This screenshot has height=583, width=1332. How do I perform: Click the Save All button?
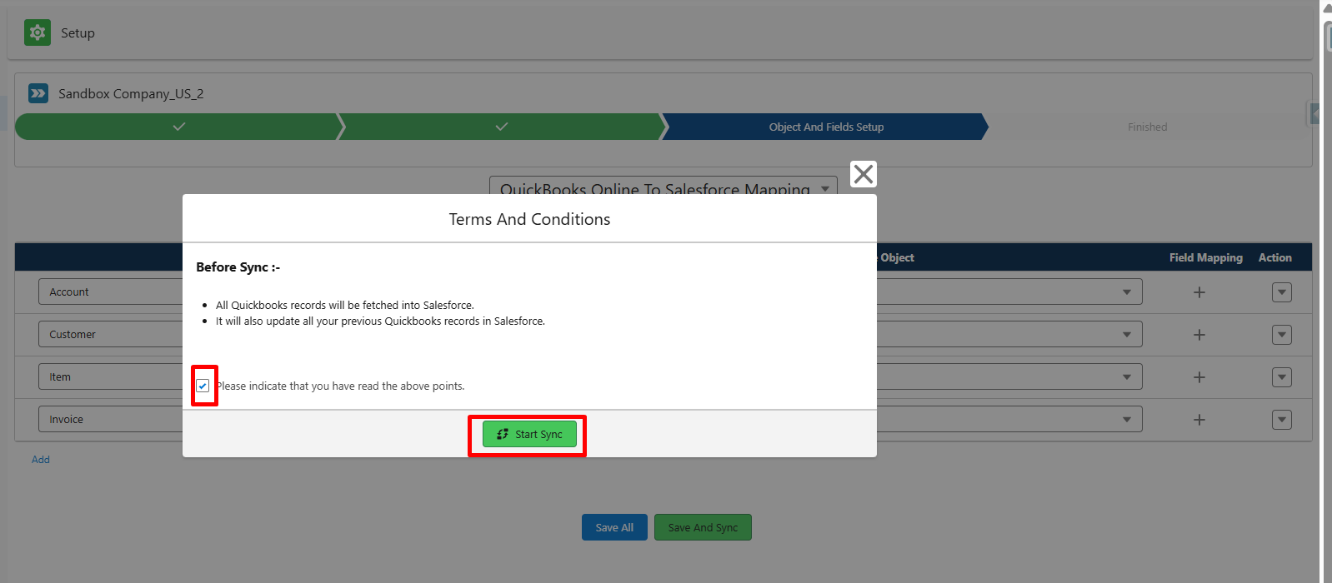pos(614,527)
